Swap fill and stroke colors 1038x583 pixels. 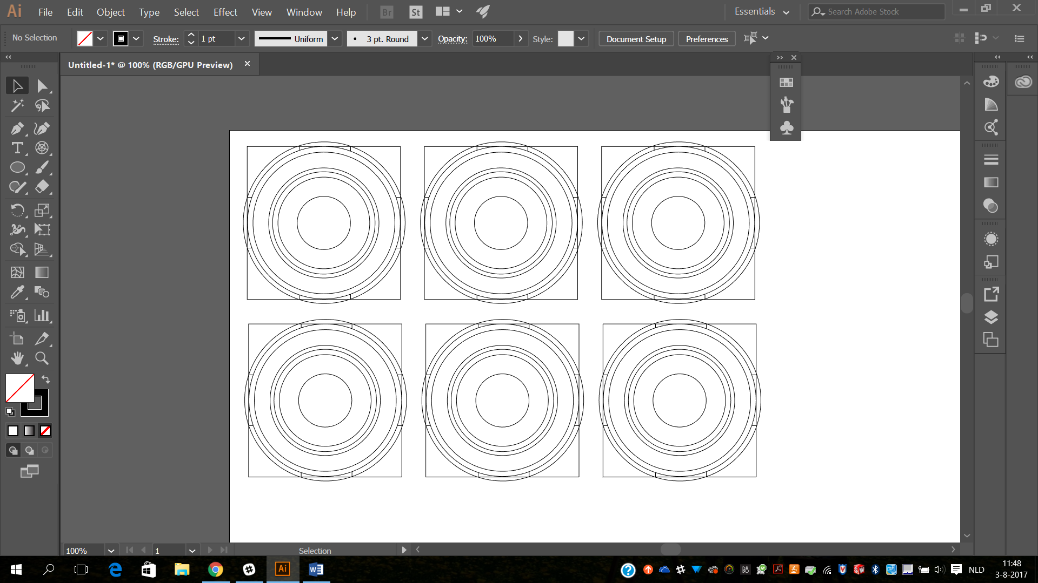(46, 379)
